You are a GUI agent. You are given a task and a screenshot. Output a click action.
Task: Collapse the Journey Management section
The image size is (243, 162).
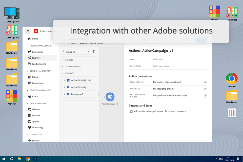[27, 46]
